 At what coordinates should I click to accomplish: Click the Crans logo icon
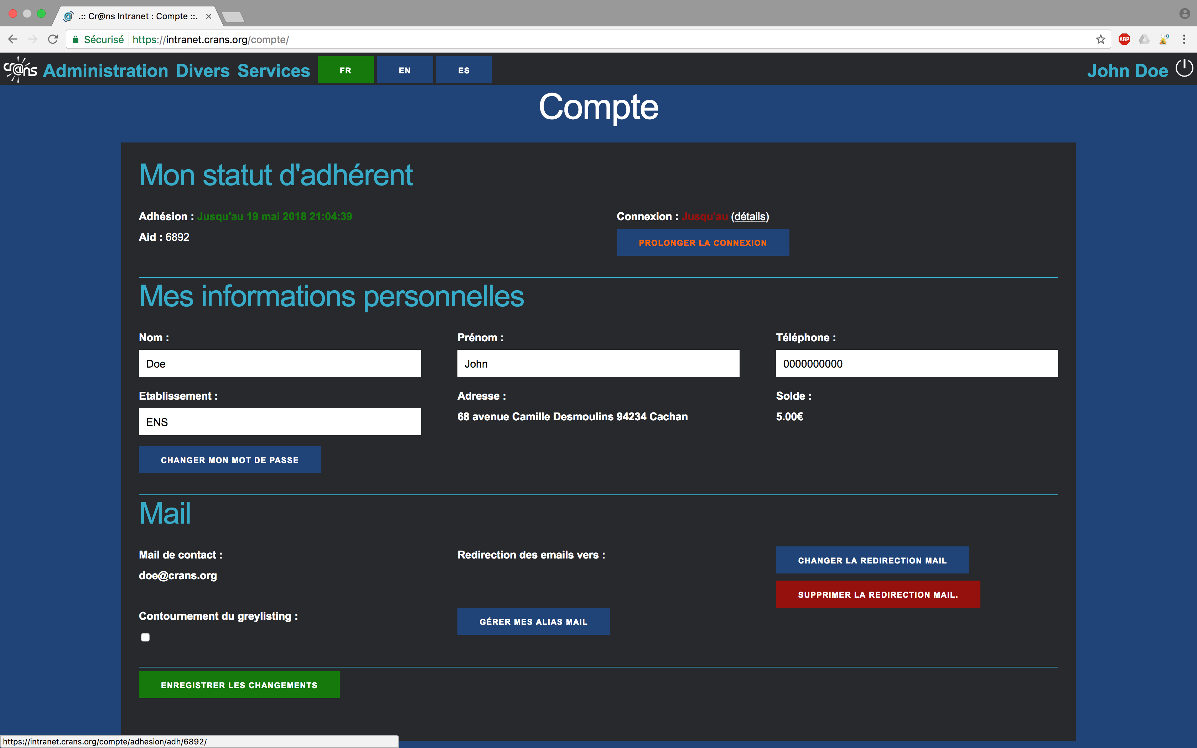(20, 70)
